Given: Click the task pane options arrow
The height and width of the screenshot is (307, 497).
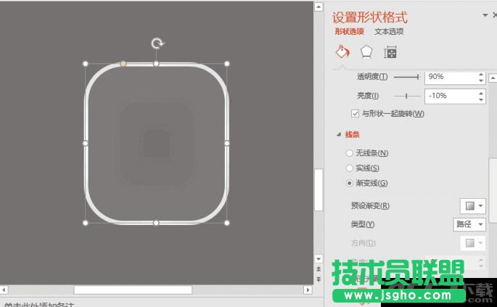Looking at the screenshot, I should tap(485, 15).
